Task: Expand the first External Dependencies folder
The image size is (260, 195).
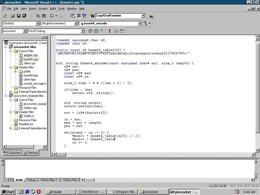Action: coord(11,92)
